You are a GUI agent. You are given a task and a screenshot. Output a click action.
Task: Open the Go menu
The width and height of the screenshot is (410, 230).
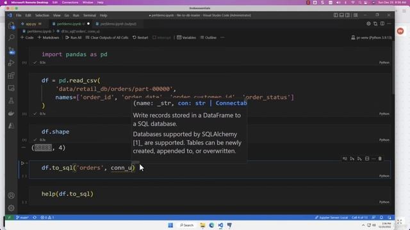click(x=67, y=15)
